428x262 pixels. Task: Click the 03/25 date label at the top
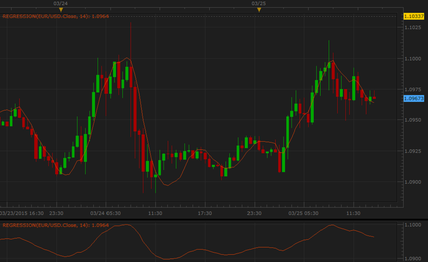[x=259, y=3]
